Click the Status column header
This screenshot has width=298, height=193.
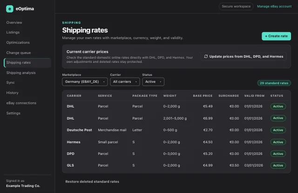pos(277,96)
